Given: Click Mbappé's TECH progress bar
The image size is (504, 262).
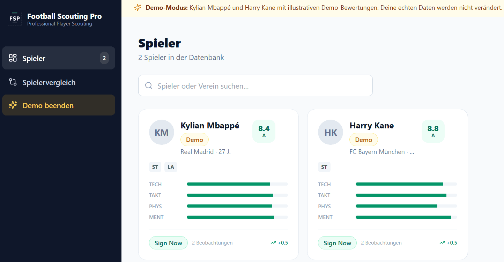Looking at the screenshot, I should [237, 184].
